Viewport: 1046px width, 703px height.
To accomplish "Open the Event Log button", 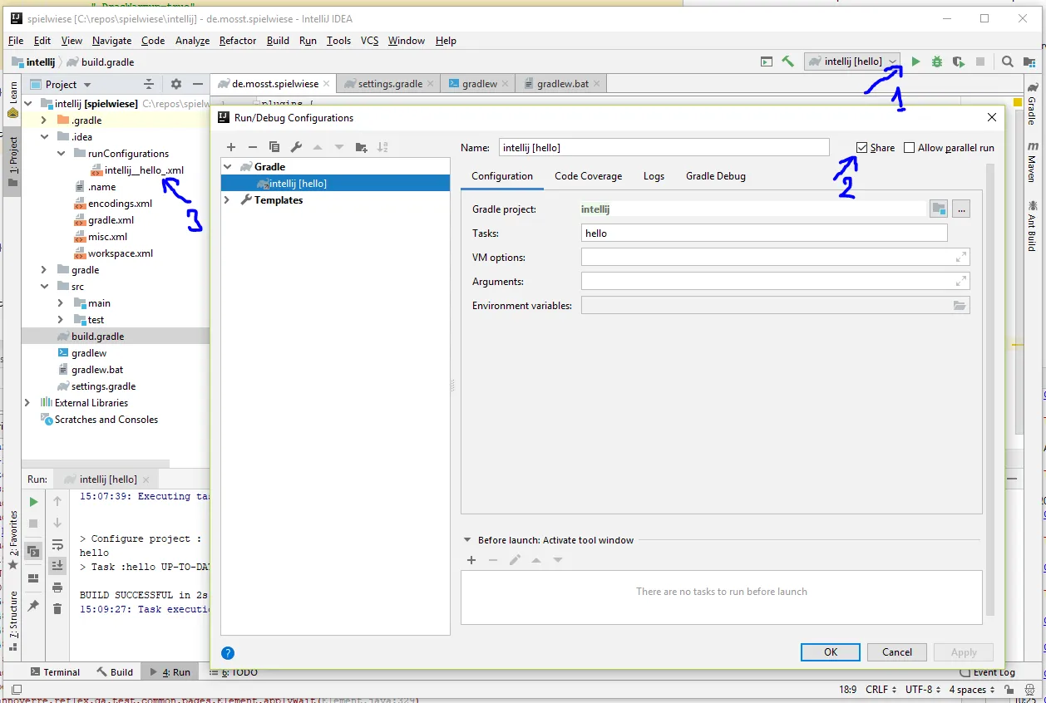I will pyautogui.click(x=988, y=672).
